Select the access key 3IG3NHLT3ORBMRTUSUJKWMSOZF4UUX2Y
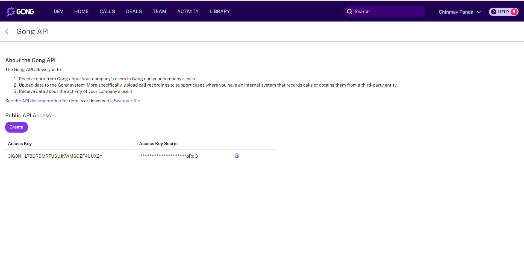 tap(55, 156)
